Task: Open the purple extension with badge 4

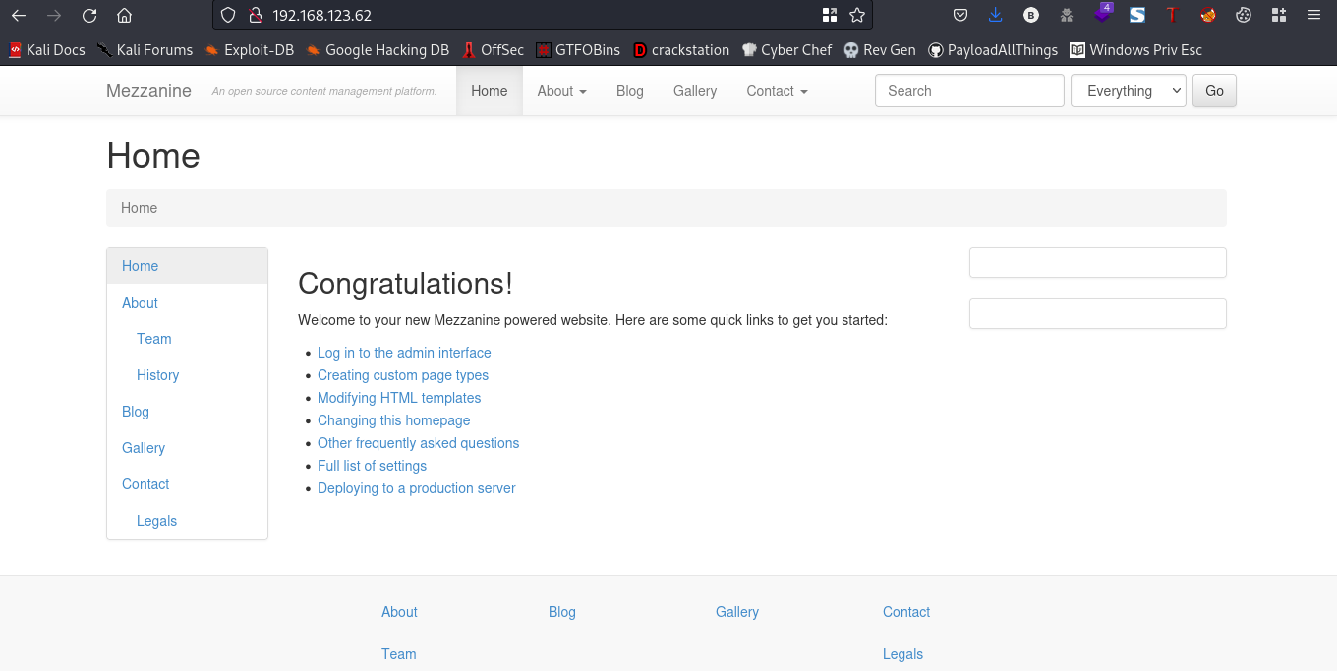Action: coord(1103,14)
